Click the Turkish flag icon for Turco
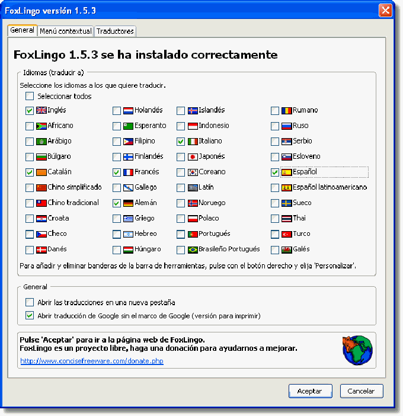The width and height of the screenshot is (403, 416). (286, 234)
